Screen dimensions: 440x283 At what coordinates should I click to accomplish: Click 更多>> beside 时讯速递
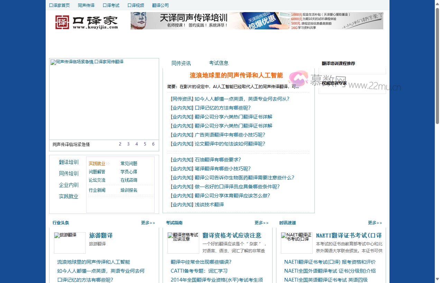point(375,223)
